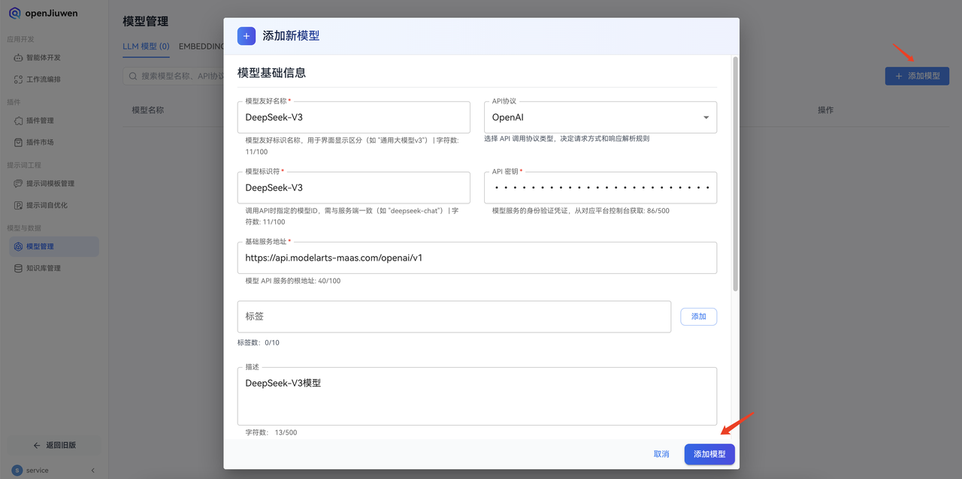
Task: Click the service username text
Action: point(37,471)
